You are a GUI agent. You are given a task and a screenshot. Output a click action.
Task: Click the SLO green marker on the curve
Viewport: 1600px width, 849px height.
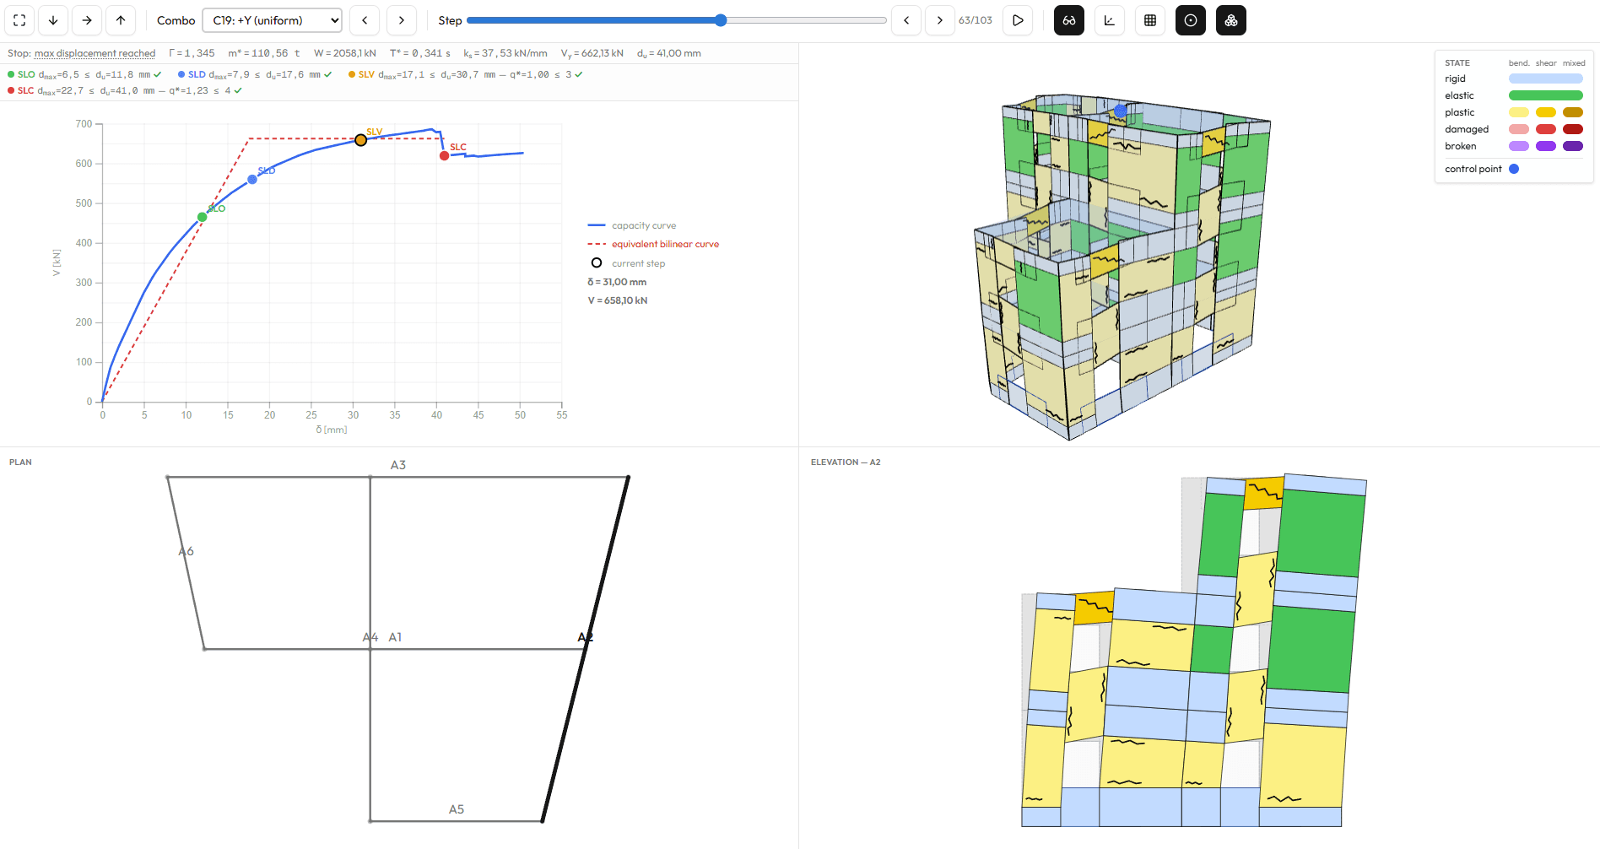pyautogui.click(x=202, y=217)
